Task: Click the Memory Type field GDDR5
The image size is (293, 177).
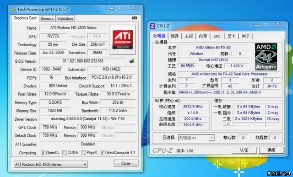Action: point(55,102)
